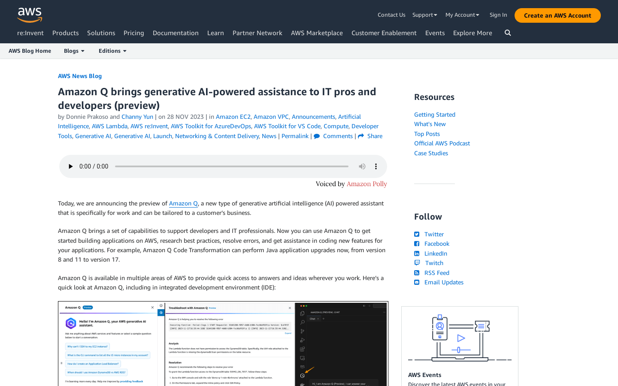Expand the My Account dropdown
The image size is (618, 386).
pyautogui.click(x=462, y=15)
